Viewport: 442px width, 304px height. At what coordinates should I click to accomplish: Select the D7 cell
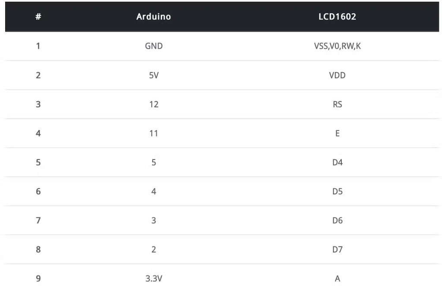coord(337,249)
